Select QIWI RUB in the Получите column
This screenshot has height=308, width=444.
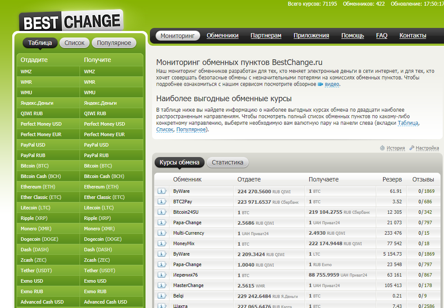112,113
